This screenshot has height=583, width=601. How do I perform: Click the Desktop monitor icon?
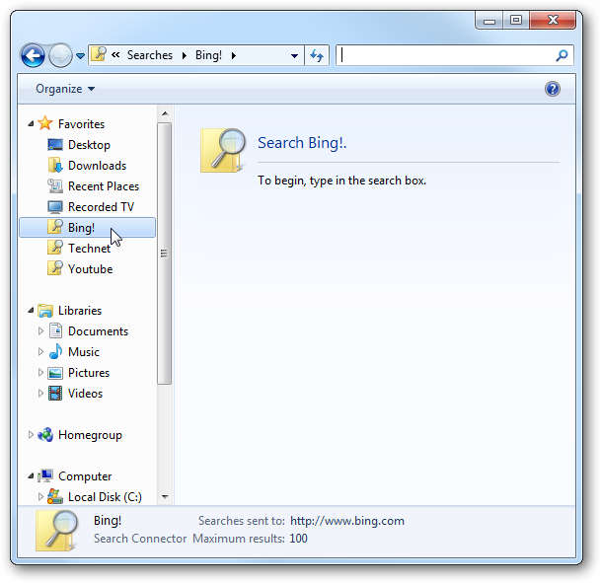[55, 144]
